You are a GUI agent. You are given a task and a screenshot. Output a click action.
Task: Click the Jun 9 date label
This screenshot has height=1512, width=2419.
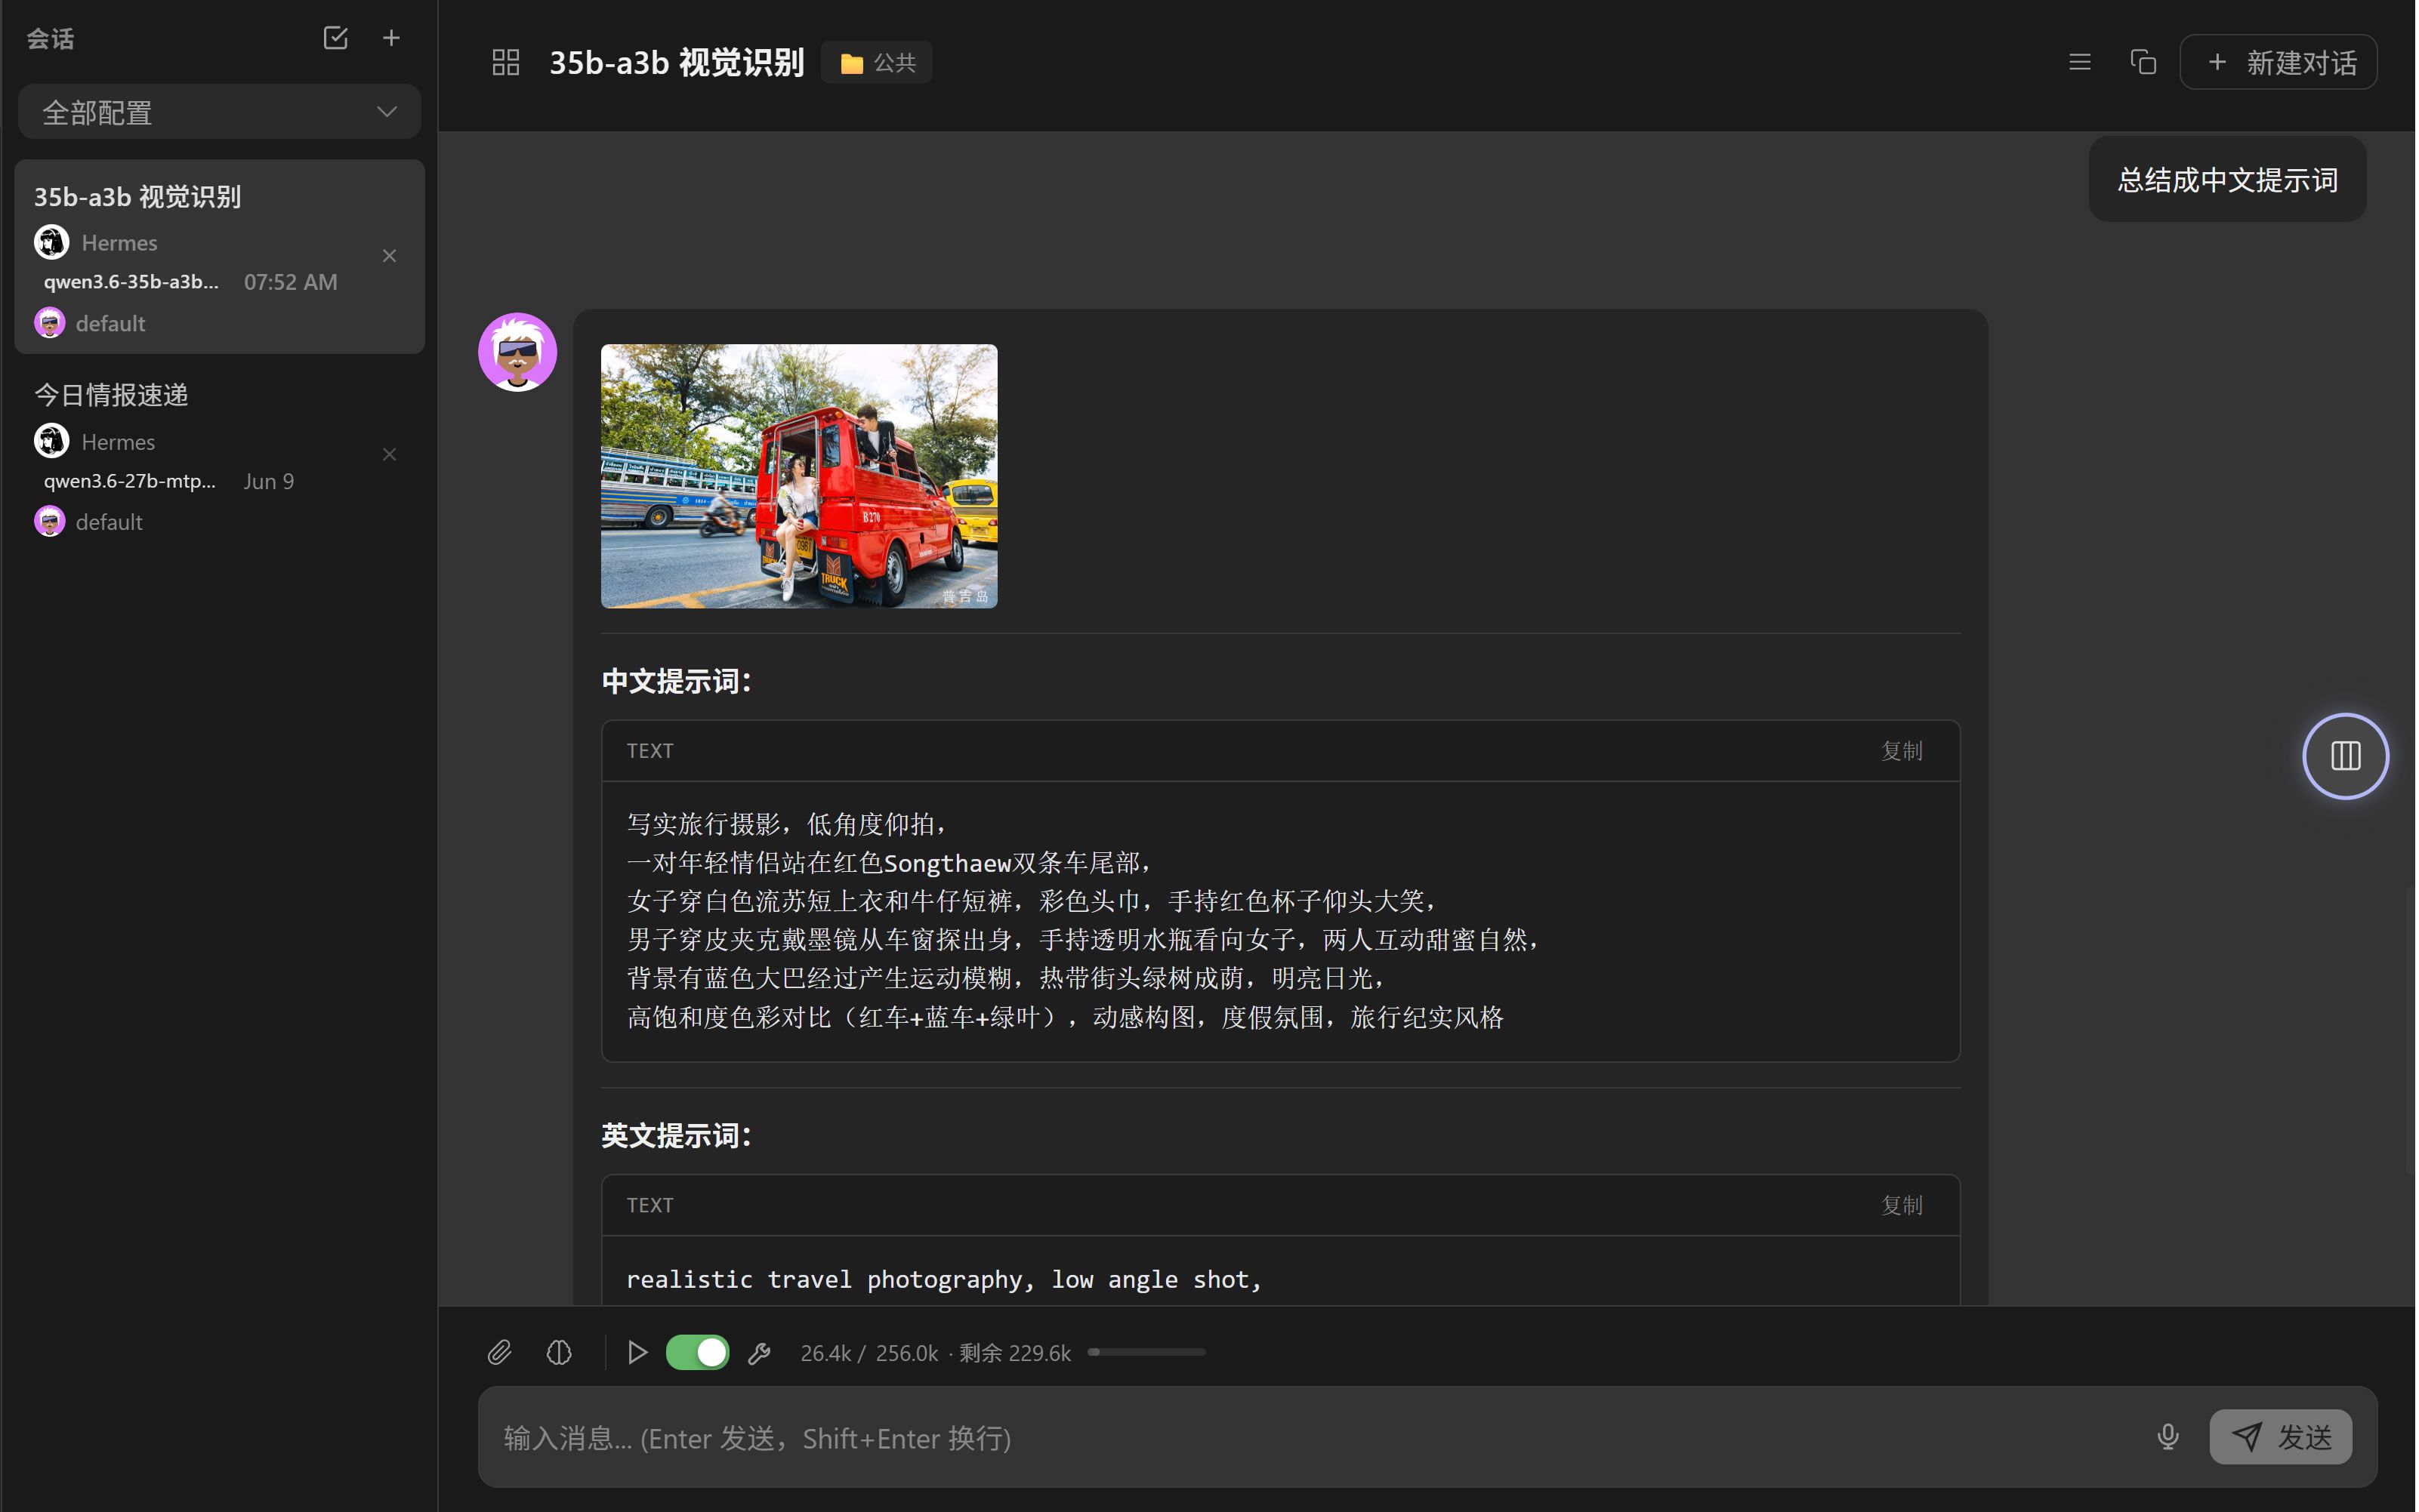click(x=268, y=481)
